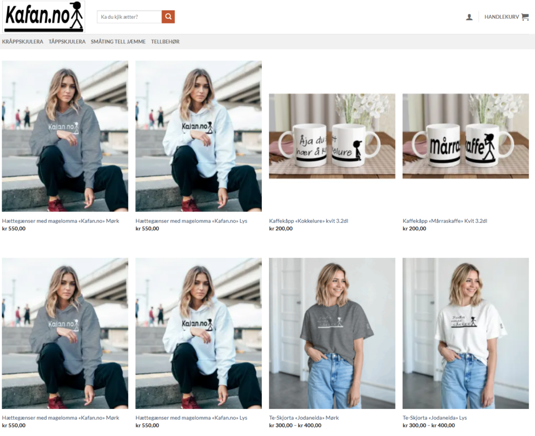Focus the "Ka du kjik ætter?" search field
The width and height of the screenshot is (535, 436).
pos(130,17)
